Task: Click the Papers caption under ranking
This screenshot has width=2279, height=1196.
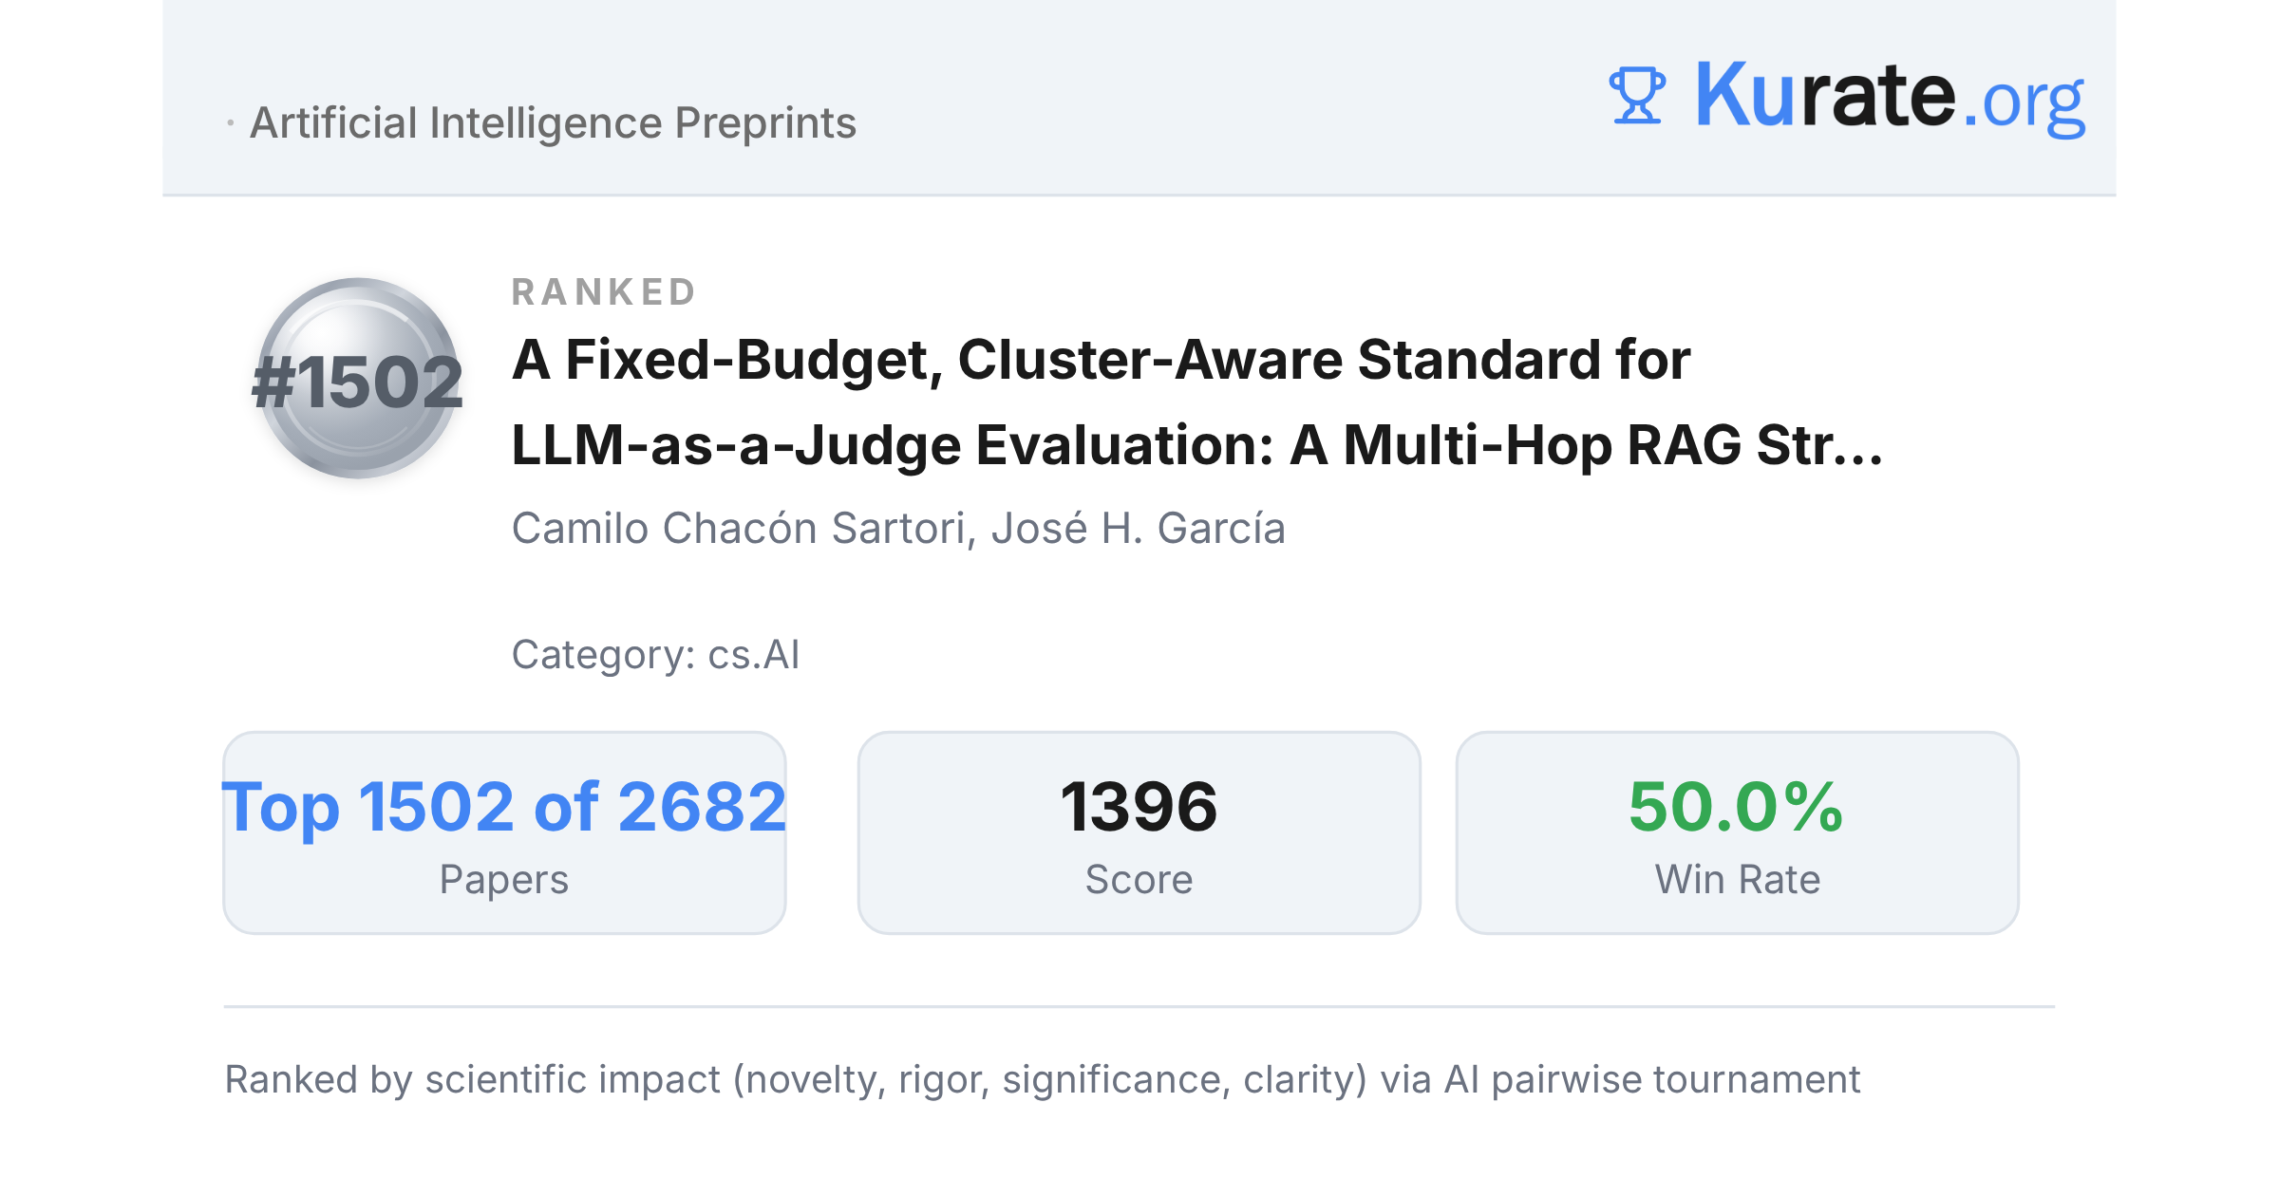Action: point(504,881)
